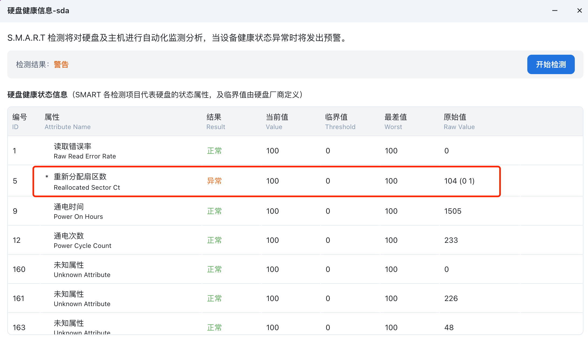
Task: Click the 正常 result for Power Cycle Count
Action: [214, 240]
